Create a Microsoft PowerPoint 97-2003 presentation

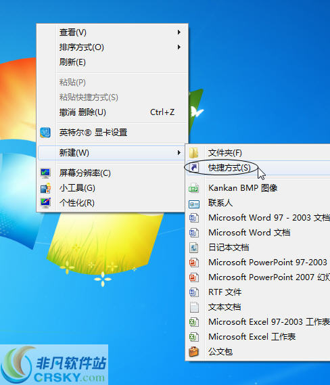[x=258, y=263]
